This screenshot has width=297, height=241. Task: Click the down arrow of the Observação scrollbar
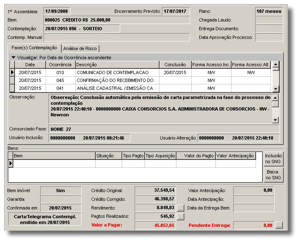[x=275, y=120]
